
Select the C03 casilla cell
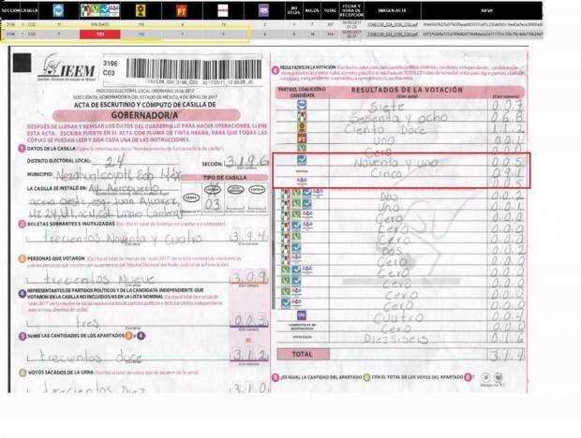pyautogui.click(x=32, y=34)
